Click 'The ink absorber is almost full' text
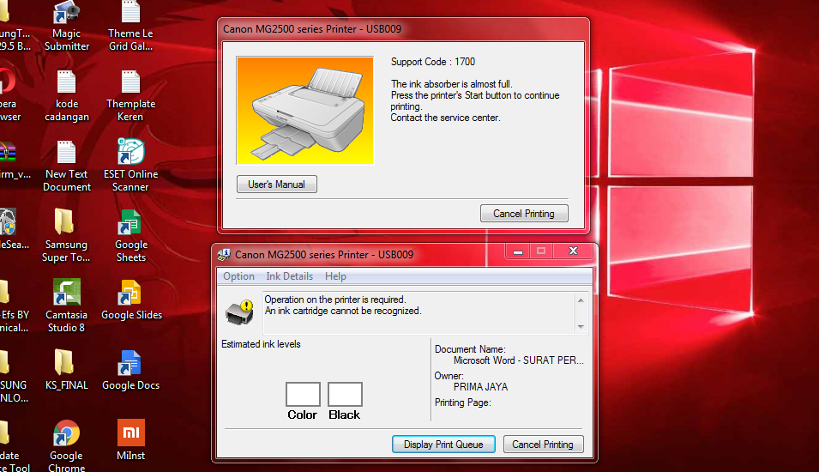Screen dimensions: 819x472 452,83
